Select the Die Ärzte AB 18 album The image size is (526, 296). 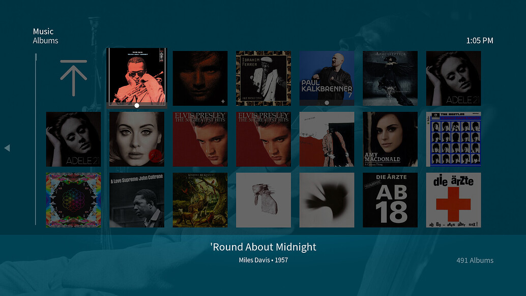point(390,200)
